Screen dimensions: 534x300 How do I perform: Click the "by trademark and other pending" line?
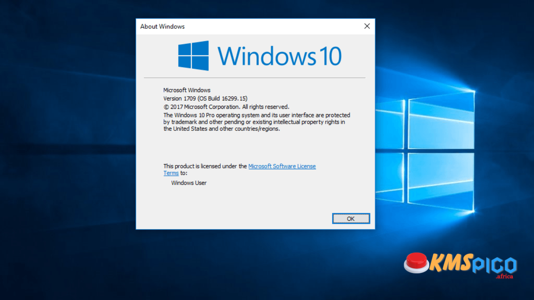tap(254, 122)
